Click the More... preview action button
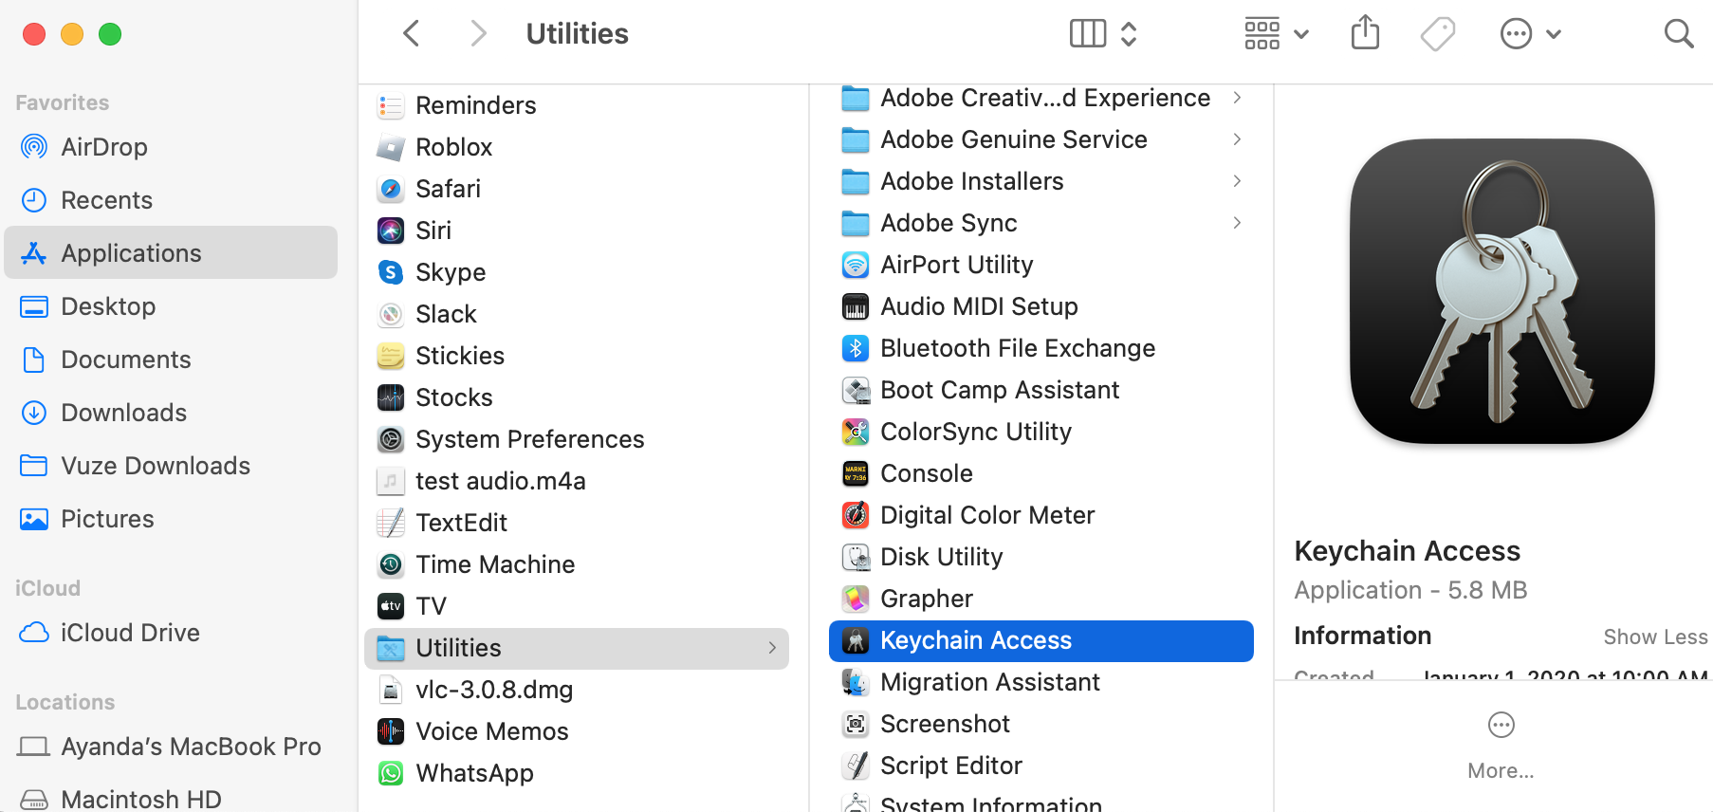This screenshot has width=1713, height=812. tap(1501, 746)
